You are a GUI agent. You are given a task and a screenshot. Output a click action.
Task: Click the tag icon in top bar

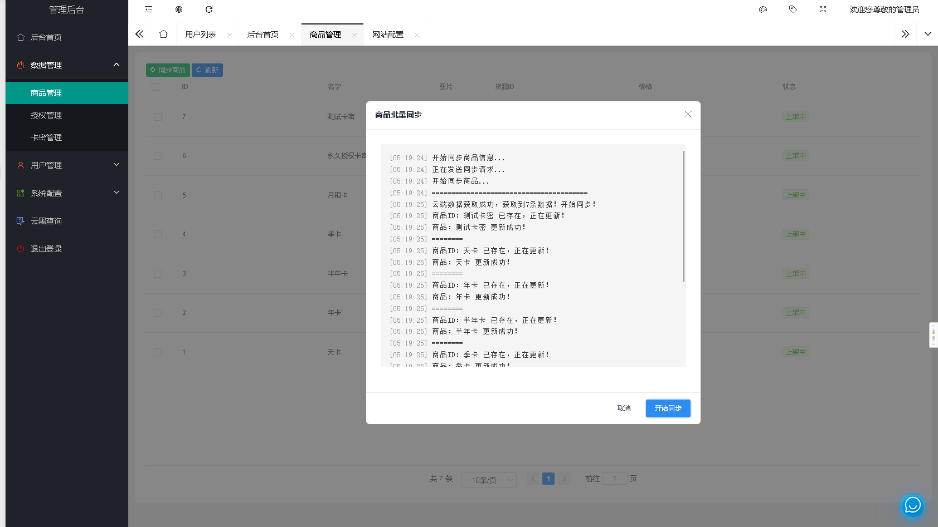coord(793,9)
